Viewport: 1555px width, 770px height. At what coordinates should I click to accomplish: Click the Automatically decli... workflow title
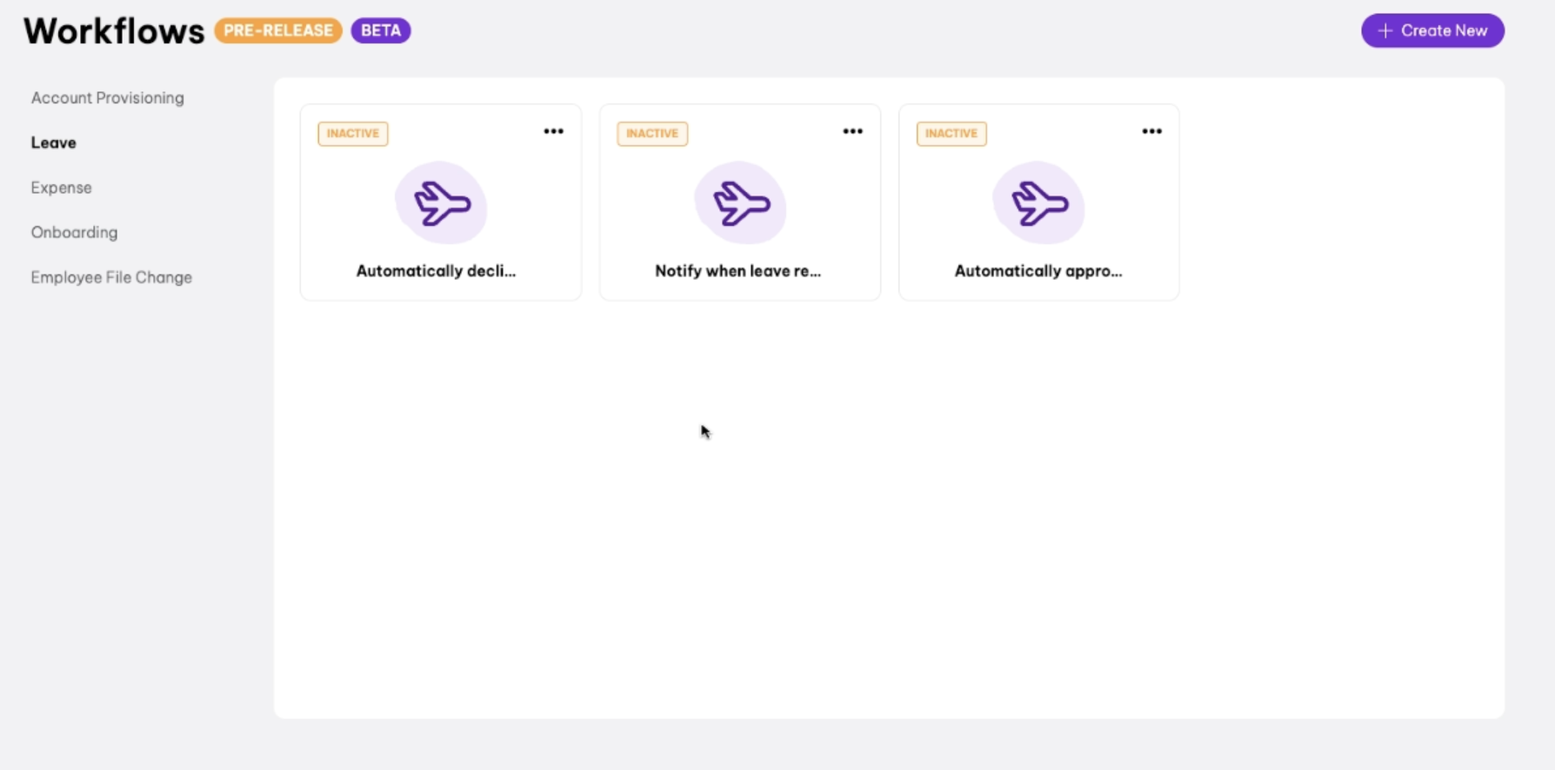pyautogui.click(x=437, y=271)
